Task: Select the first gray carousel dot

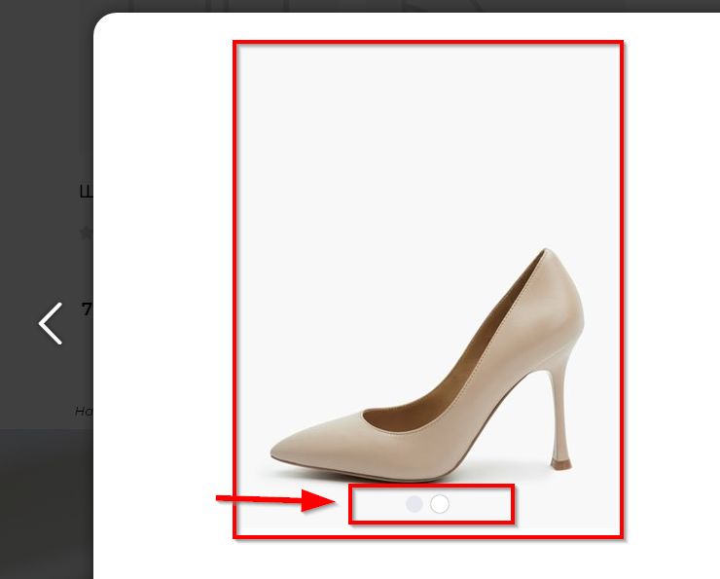Action: pyautogui.click(x=414, y=504)
